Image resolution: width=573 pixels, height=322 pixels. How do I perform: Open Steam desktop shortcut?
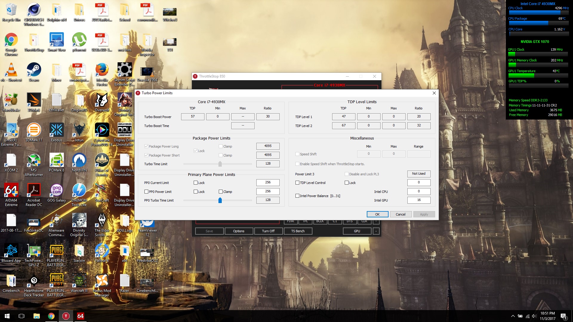(34, 72)
